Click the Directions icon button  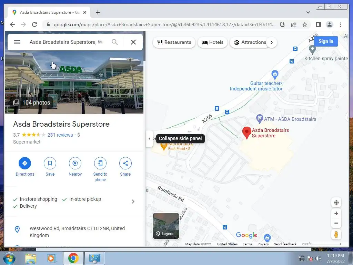25,163
